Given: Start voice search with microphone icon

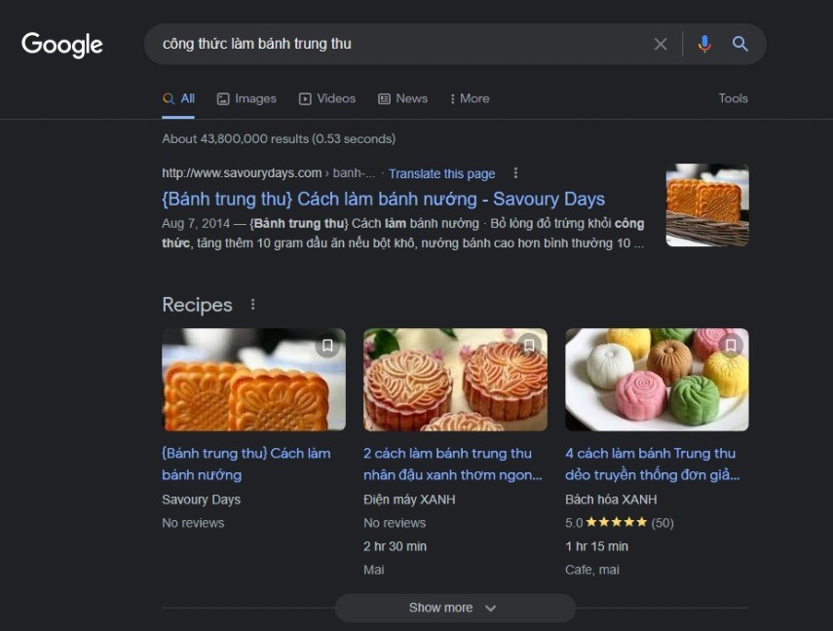Looking at the screenshot, I should click(704, 44).
